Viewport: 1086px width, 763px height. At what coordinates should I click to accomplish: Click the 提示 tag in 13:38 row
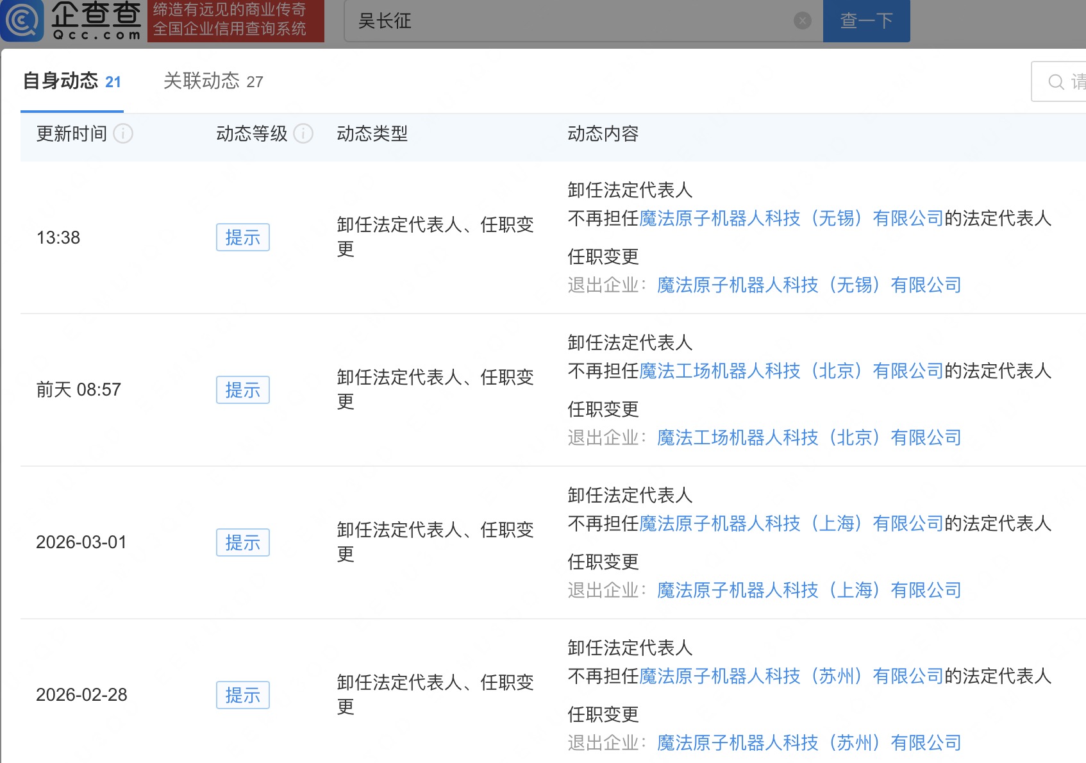click(x=242, y=237)
